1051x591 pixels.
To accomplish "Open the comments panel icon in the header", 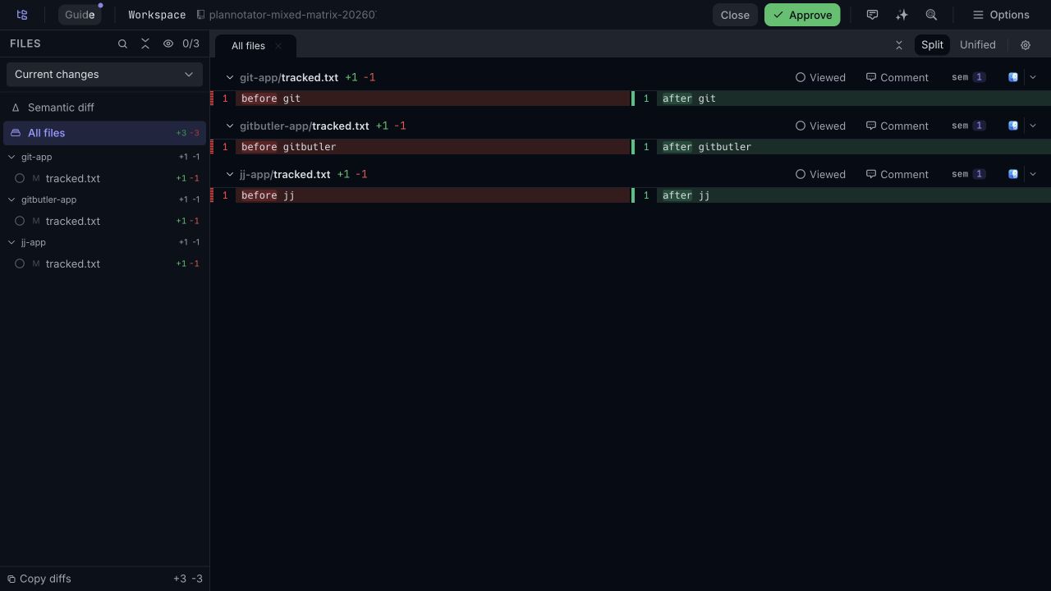I will pyautogui.click(x=872, y=15).
